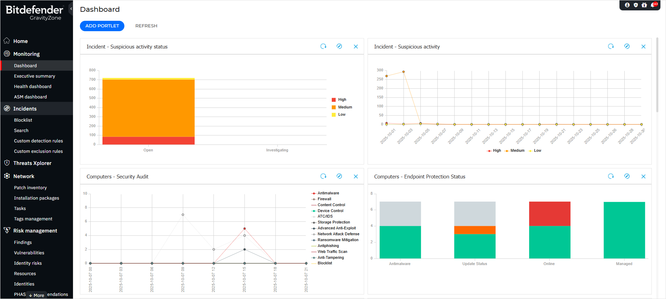Expand the Threats Xplorer section

(32, 163)
